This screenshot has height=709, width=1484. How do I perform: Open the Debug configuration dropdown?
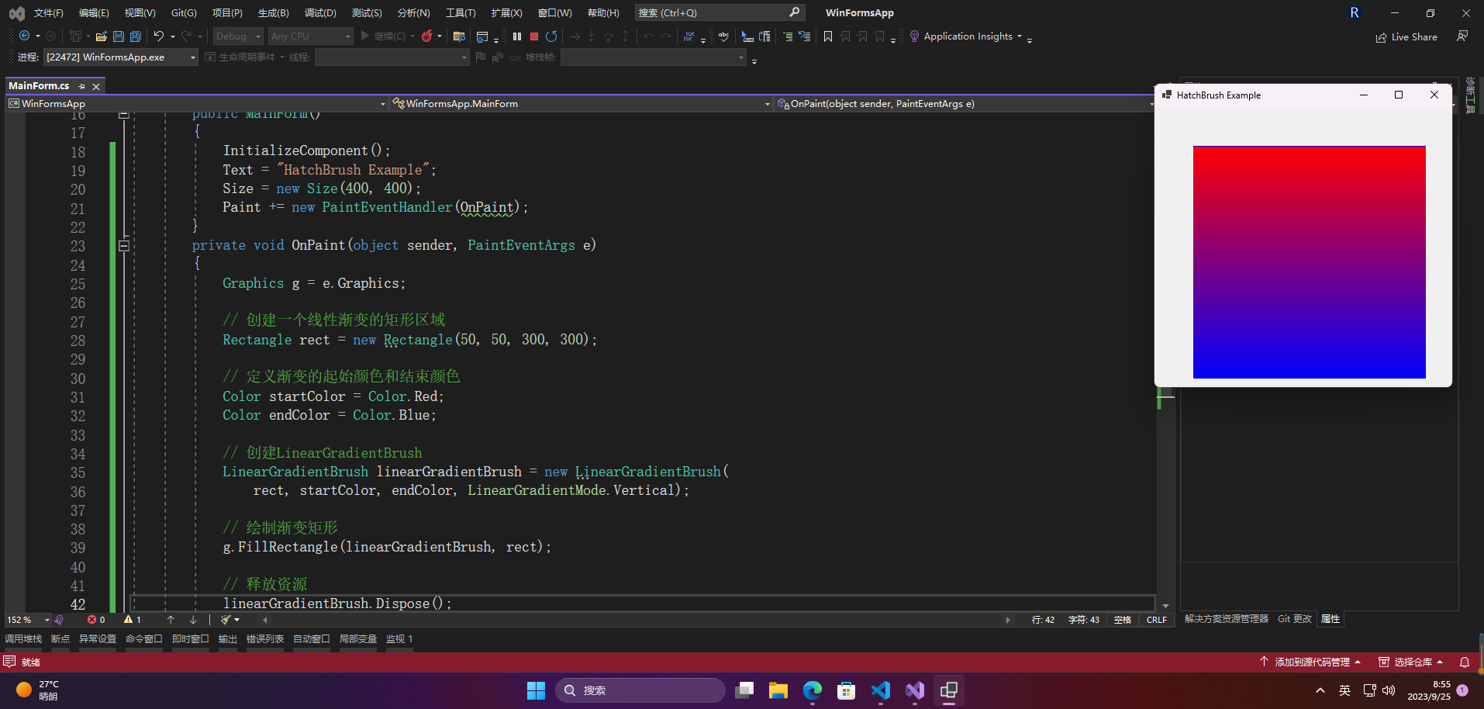[x=238, y=36]
